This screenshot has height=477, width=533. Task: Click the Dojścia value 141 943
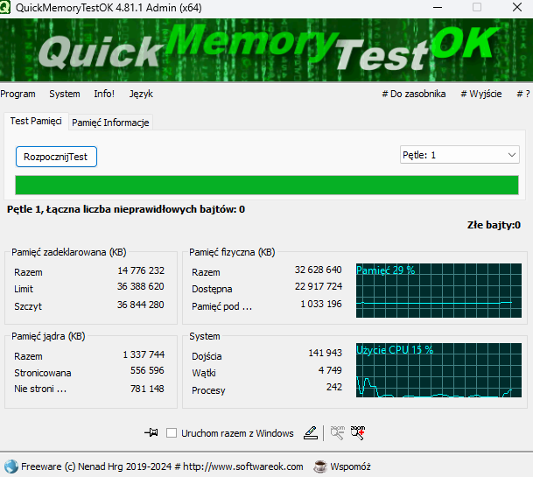325,353
